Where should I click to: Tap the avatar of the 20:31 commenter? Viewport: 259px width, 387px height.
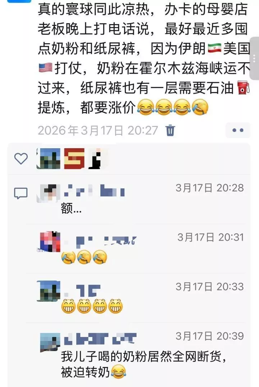(50, 241)
